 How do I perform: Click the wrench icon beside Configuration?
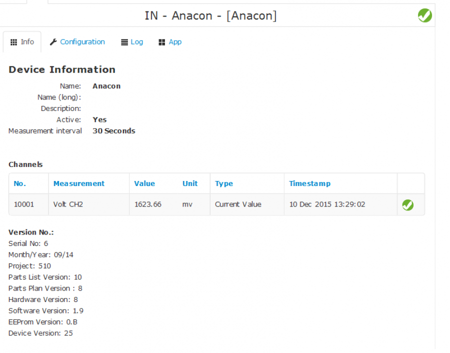[53, 42]
